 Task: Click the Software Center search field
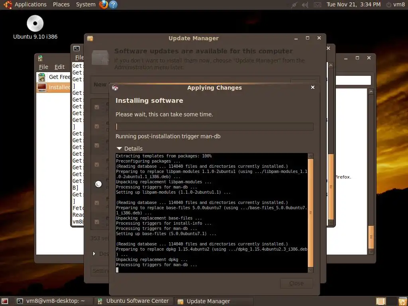[x=353, y=80]
